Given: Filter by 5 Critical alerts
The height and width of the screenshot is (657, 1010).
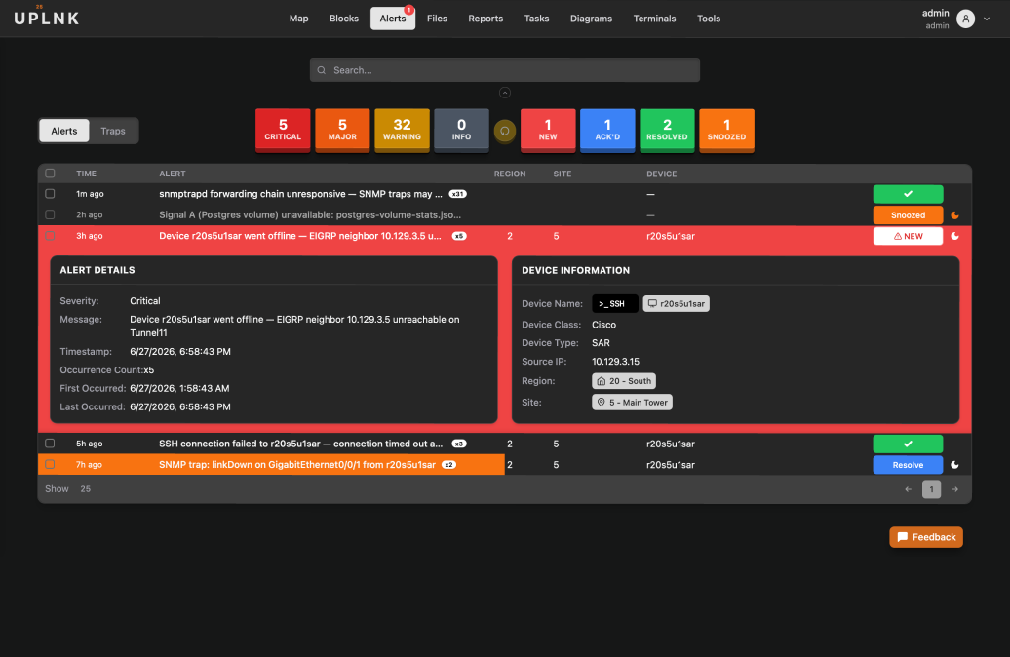Looking at the screenshot, I should (283, 130).
